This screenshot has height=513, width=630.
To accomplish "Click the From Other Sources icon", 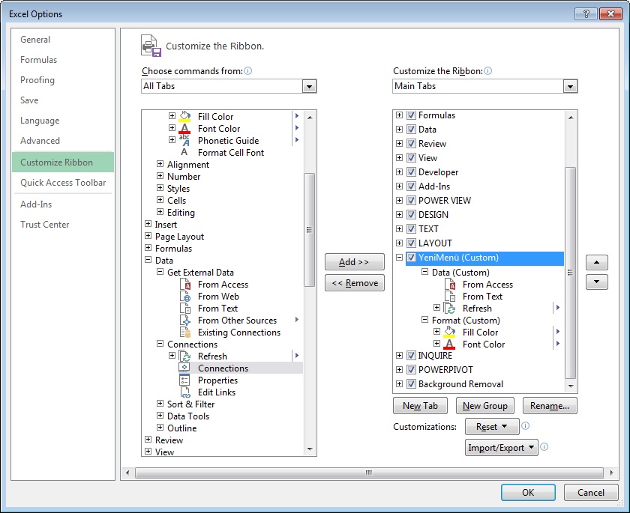I will (185, 321).
